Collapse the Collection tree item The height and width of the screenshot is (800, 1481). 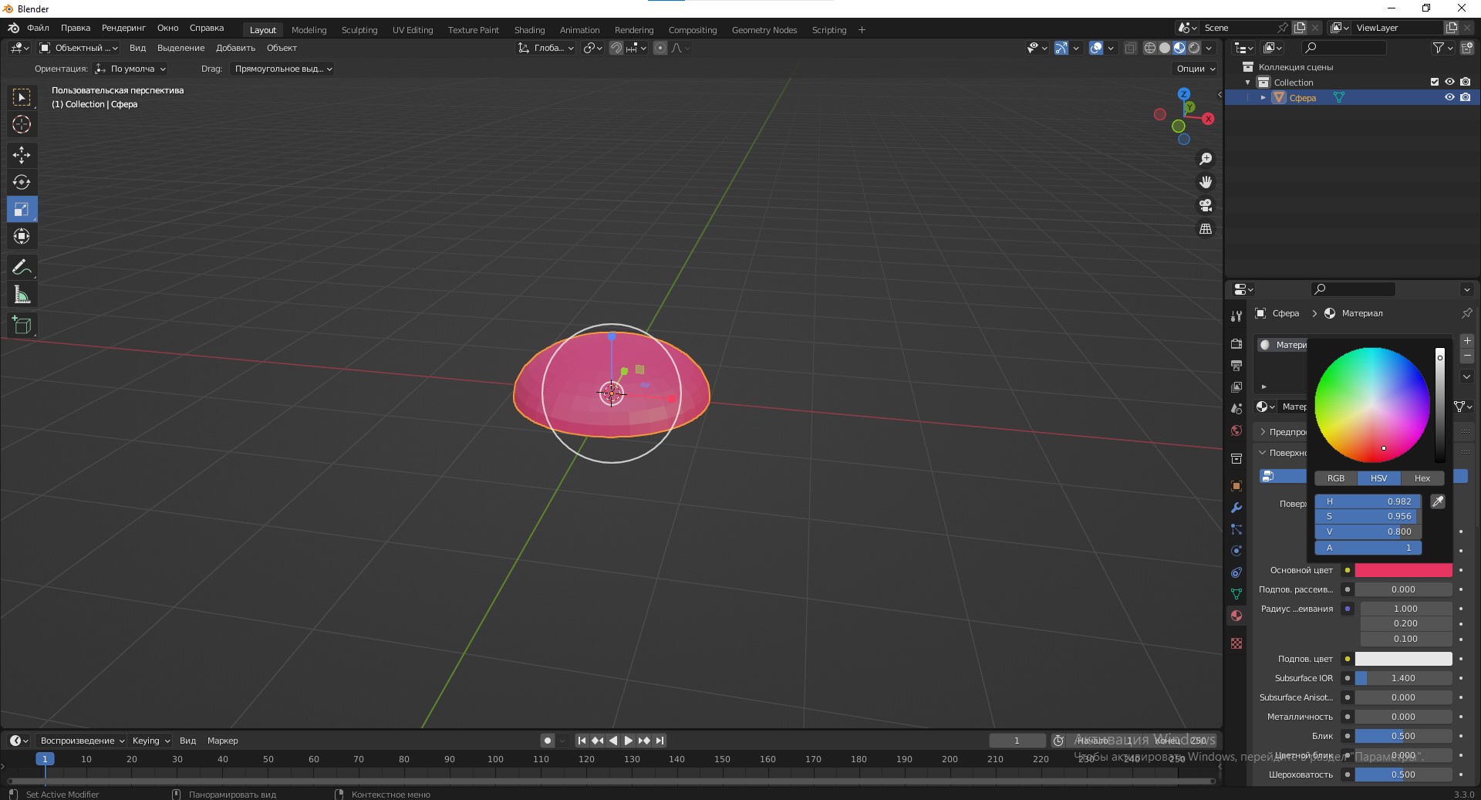point(1247,83)
